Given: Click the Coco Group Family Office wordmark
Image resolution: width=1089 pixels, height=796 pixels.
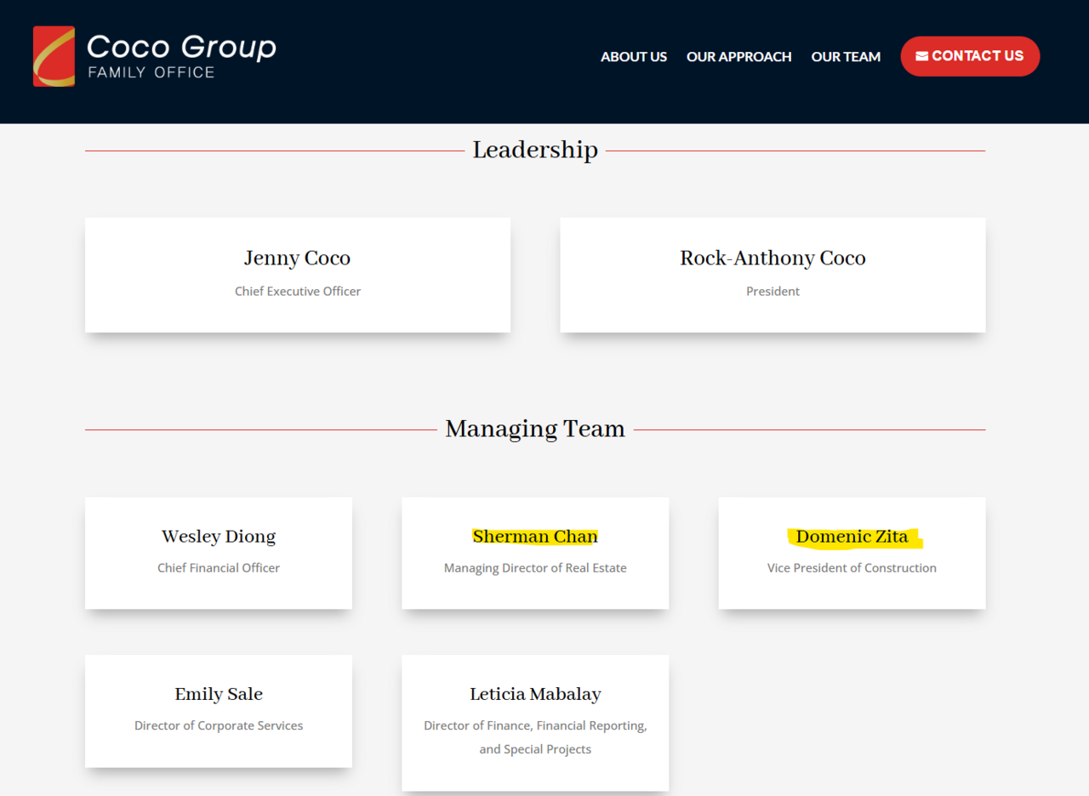Looking at the screenshot, I should pyautogui.click(x=181, y=56).
